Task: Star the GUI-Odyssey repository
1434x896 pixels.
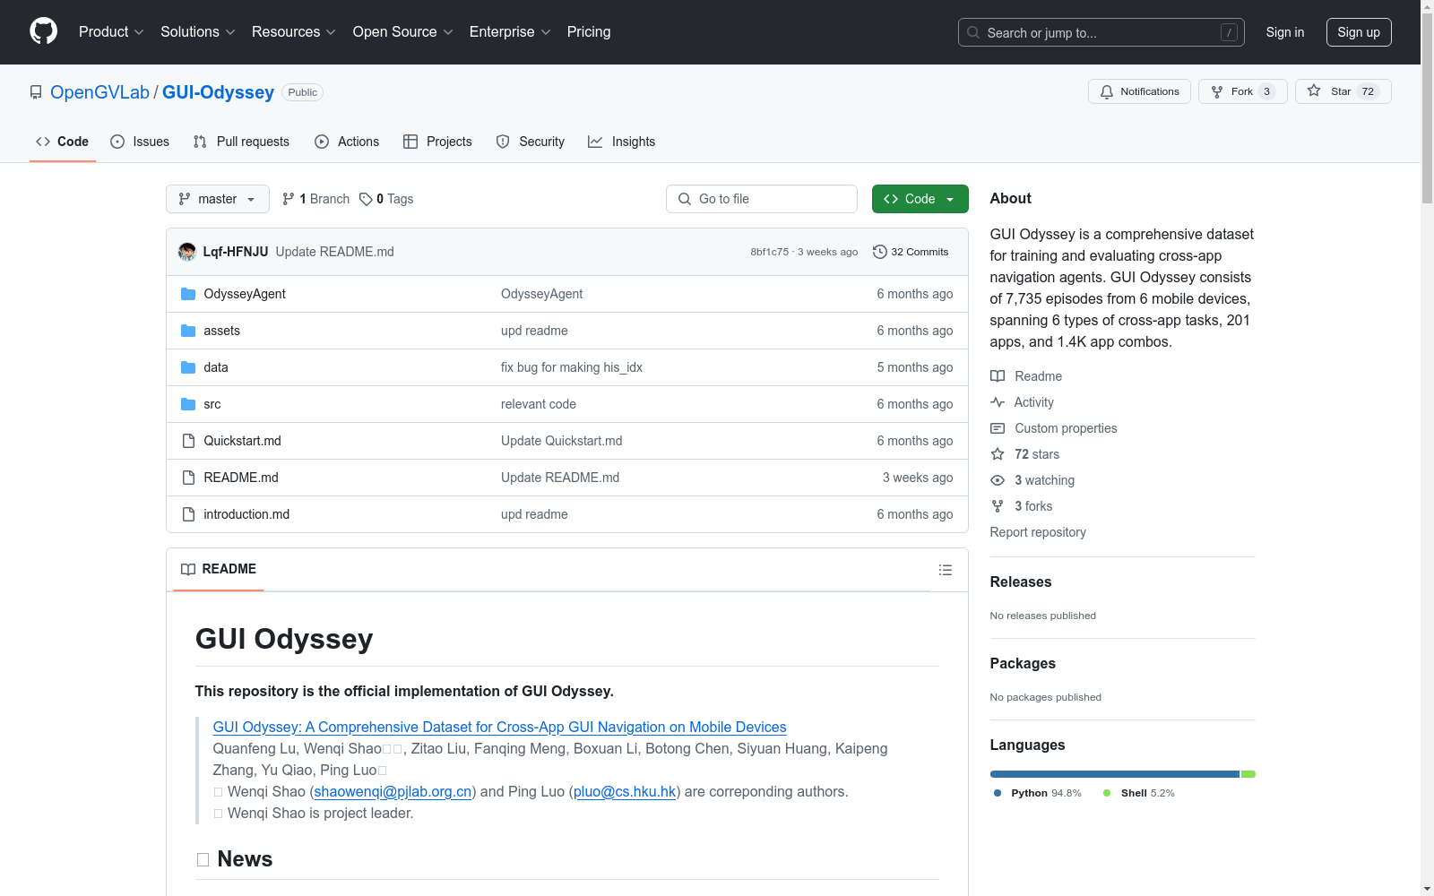Action: click(x=1342, y=91)
